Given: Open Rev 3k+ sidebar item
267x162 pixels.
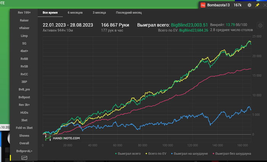Looking at the screenshot, I should point(24,105).
